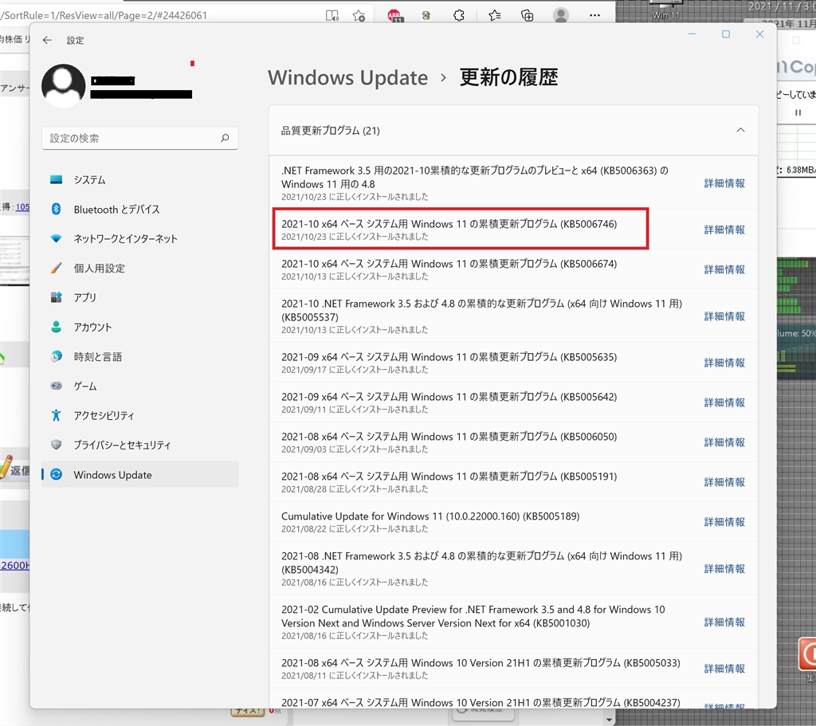Select the KB5004237 update entry text
The width and height of the screenshot is (816, 726).
tap(481, 703)
